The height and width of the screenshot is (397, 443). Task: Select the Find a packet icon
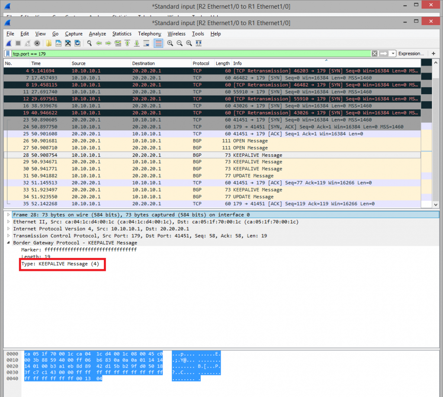pyautogui.click(x=89, y=43)
